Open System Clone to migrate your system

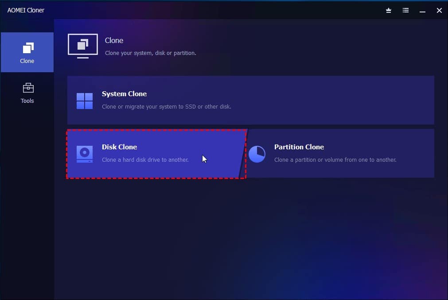point(250,100)
